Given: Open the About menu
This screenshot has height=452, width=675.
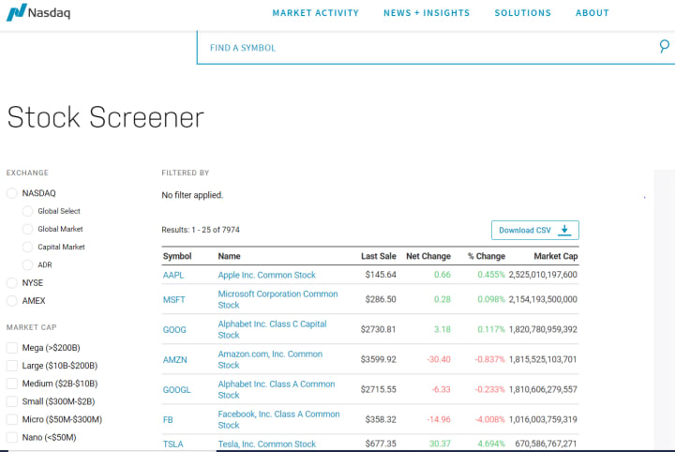Looking at the screenshot, I should (592, 13).
